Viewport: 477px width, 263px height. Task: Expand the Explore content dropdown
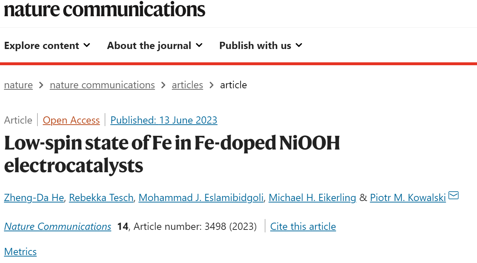click(x=47, y=46)
